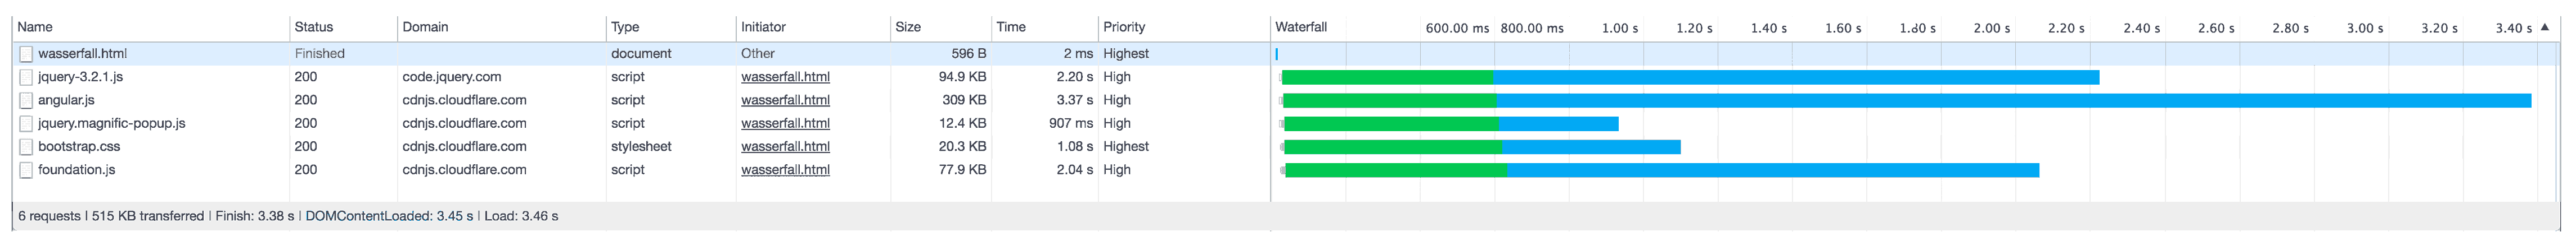Select the angular.js blue download bar
This screenshot has height=241, width=2576.
[2013, 100]
